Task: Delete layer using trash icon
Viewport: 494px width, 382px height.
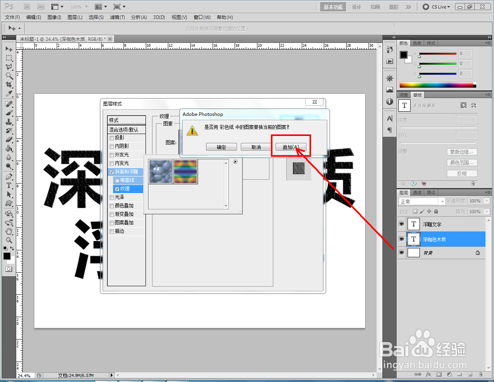Action: tap(480, 374)
